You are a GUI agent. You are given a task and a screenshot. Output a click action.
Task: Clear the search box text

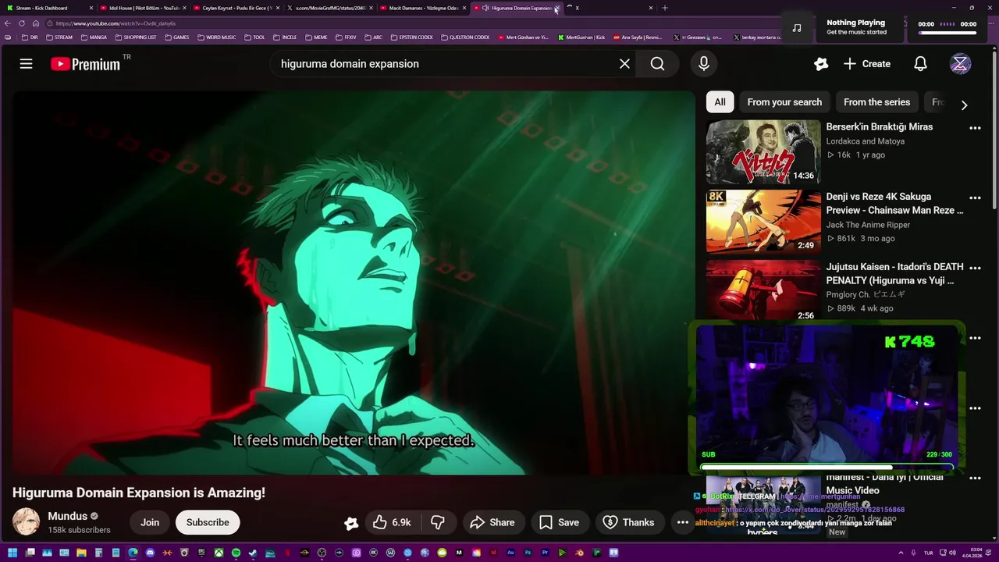point(624,64)
